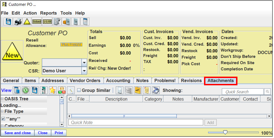
Task: Switch to the Addresses tab
Action: point(53,80)
